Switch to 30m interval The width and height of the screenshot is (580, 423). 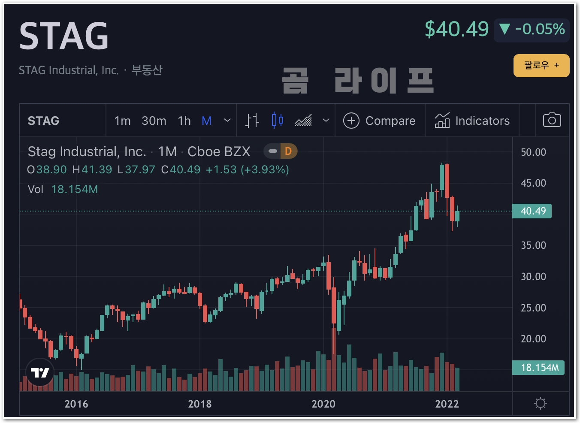pos(154,121)
